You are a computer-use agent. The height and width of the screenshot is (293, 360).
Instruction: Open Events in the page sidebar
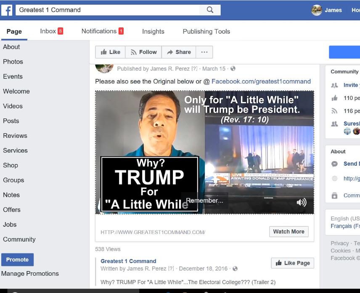(x=13, y=76)
